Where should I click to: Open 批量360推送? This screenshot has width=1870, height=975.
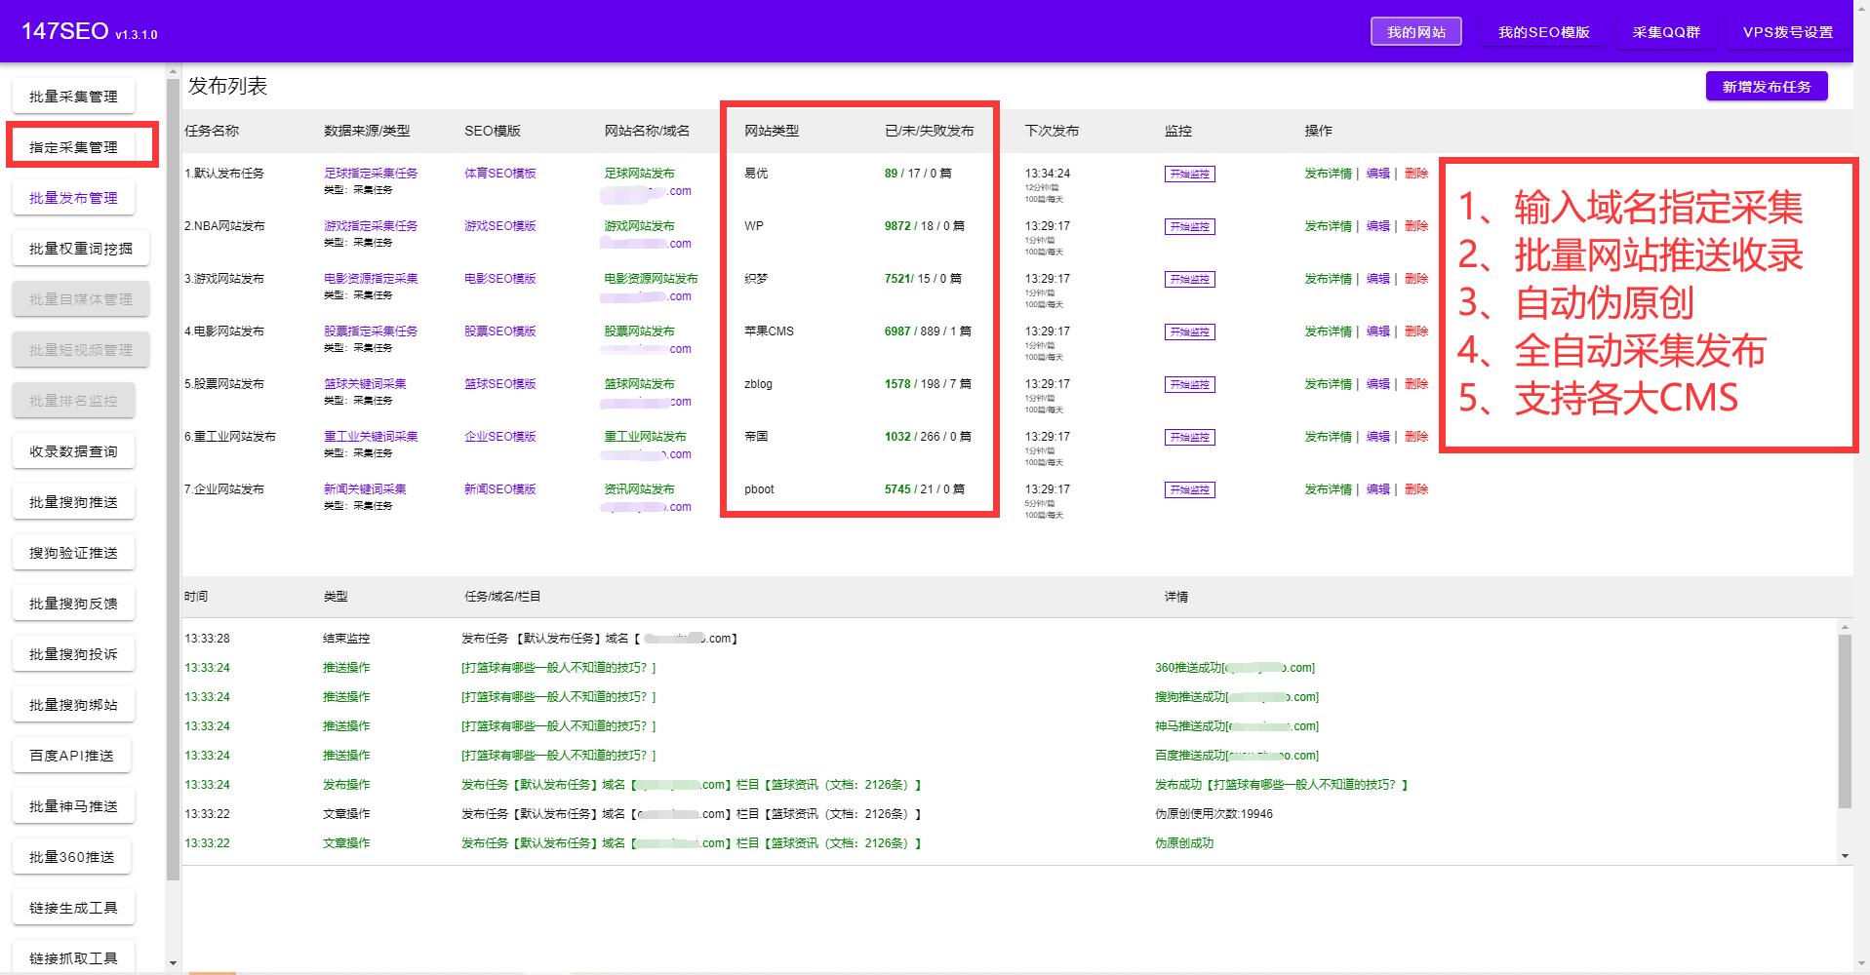pos(71,856)
